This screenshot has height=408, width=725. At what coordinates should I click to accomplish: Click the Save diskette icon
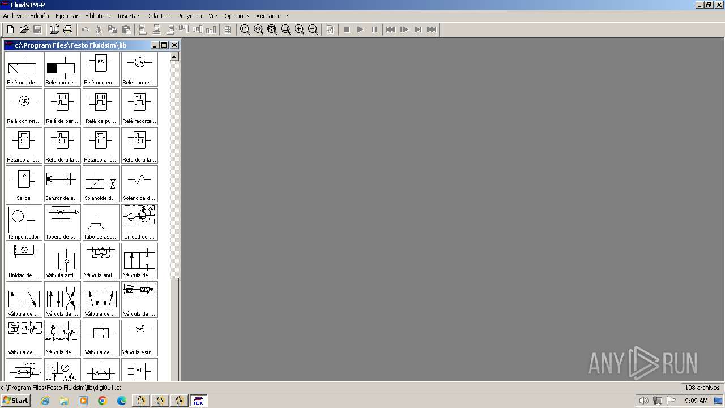click(x=37, y=29)
